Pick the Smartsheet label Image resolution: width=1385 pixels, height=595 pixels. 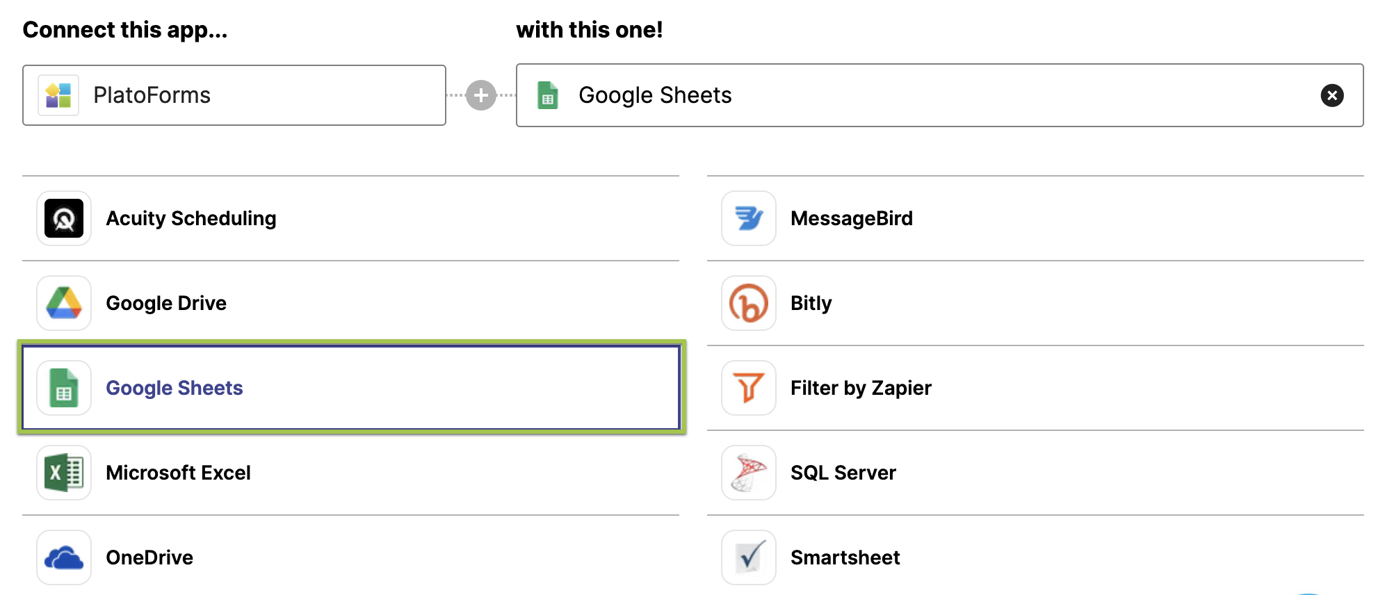pos(845,557)
